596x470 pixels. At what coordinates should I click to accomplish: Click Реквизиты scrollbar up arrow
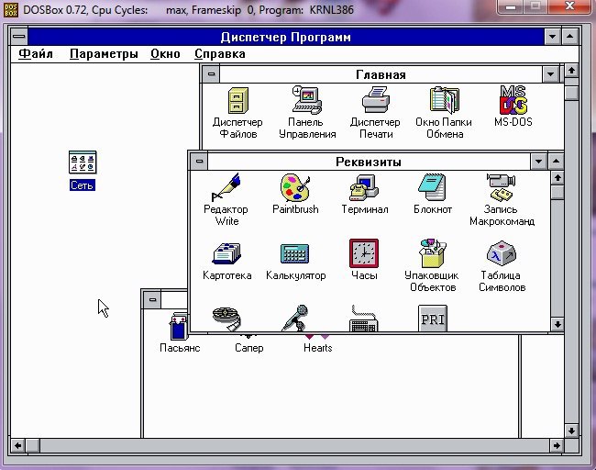point(557,178)
